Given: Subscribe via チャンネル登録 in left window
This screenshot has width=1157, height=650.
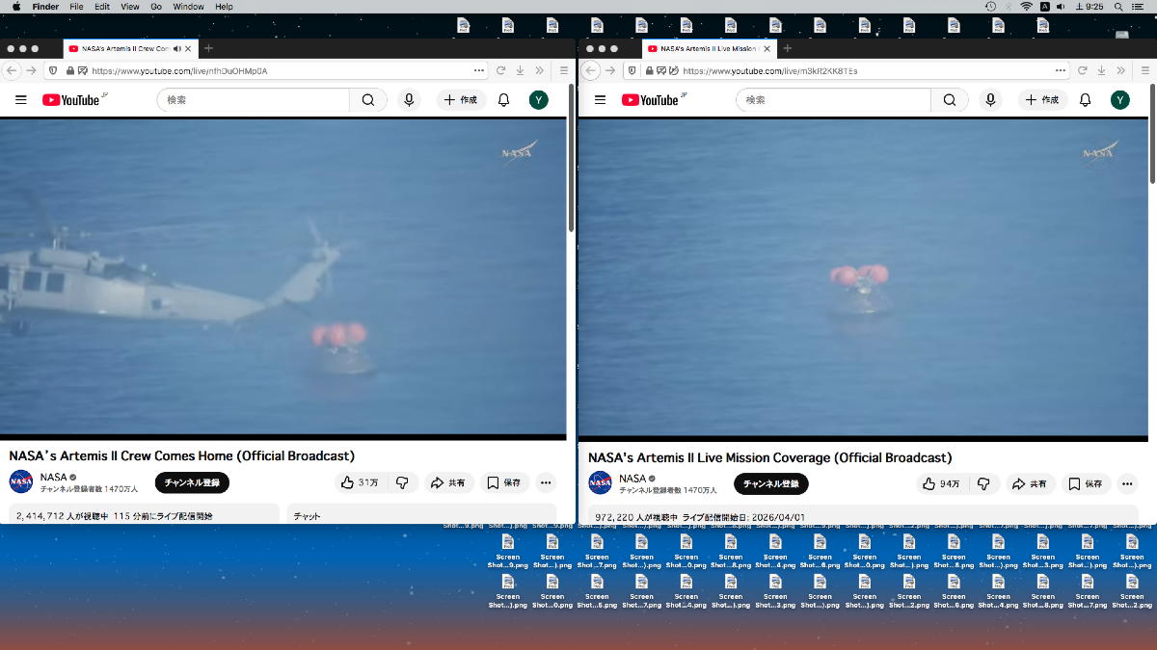Looking at the screenshot, I should [192, 482].
